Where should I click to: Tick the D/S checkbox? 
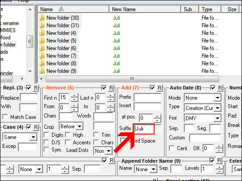[47, 143]
